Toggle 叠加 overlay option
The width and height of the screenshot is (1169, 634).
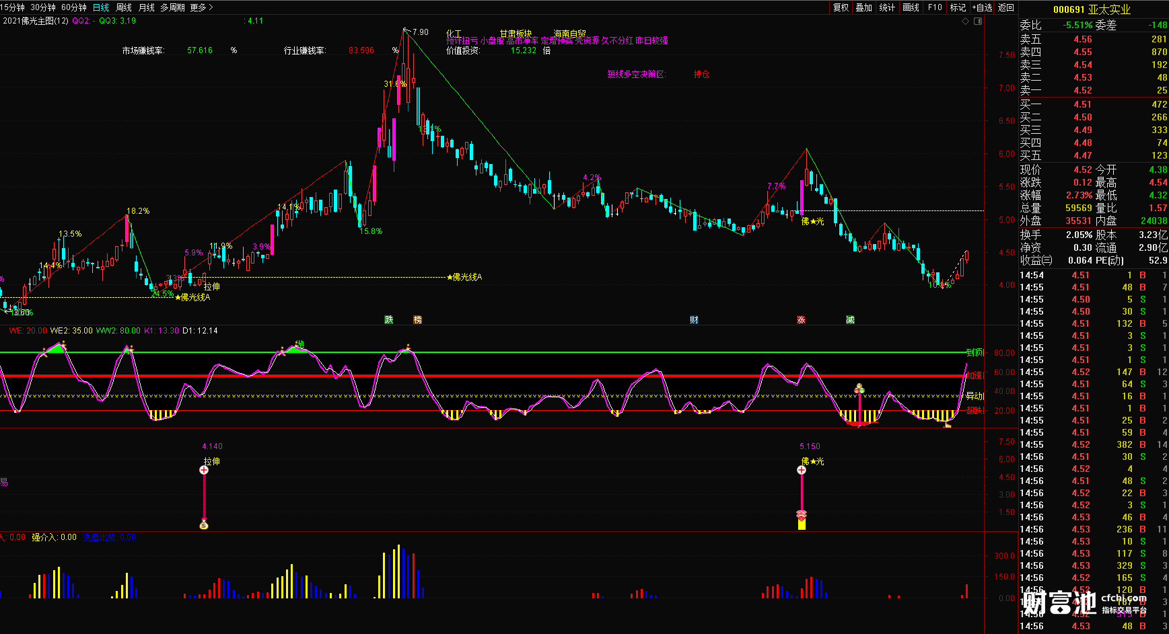(863, 7)
